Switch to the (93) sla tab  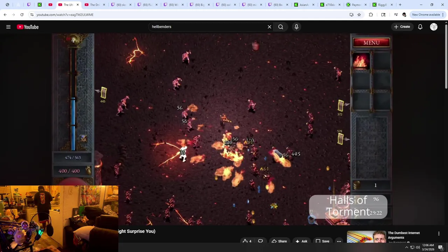point(121,5)
